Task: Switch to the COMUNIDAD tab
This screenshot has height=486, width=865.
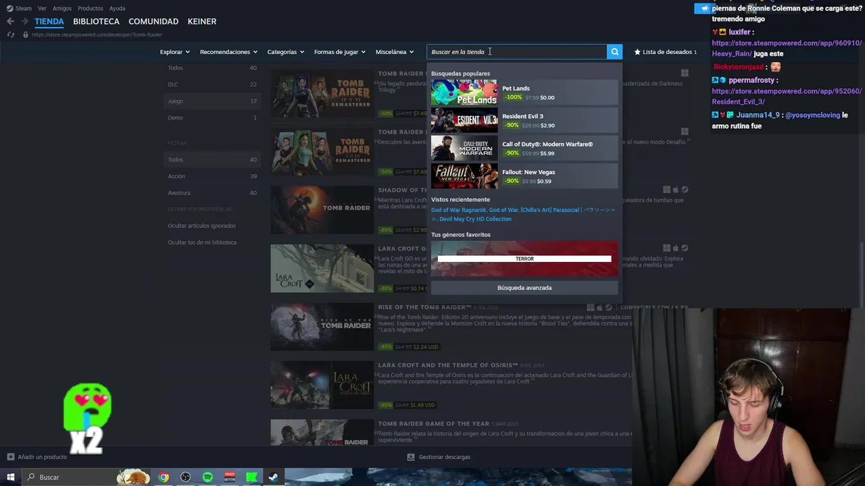Action: pyautogui.click(x=153, y=22)
